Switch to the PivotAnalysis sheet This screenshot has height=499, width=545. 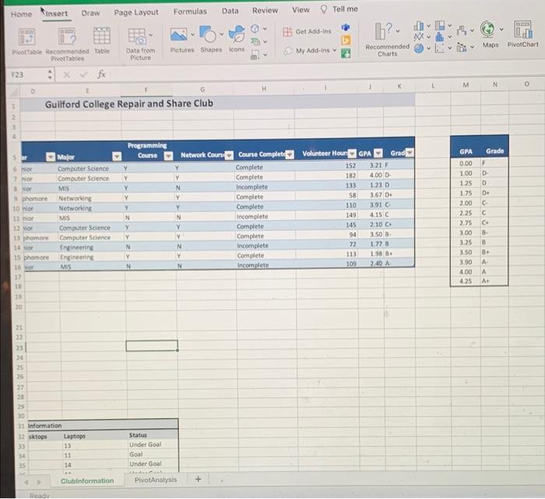(x=156, y=480)
